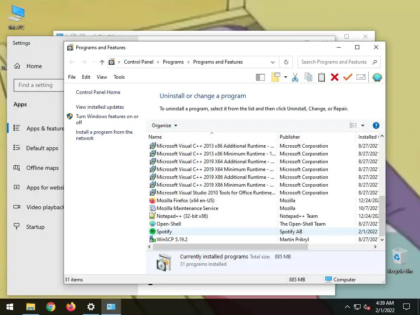Click the horizontal scrollbar right arrow
This screenshot has height=315, width=420.
(375, 247)
